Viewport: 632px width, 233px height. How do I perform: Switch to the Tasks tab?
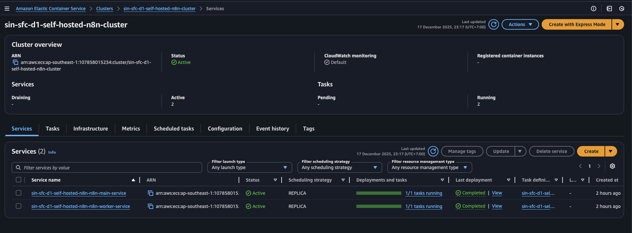(x=53, y=129)
